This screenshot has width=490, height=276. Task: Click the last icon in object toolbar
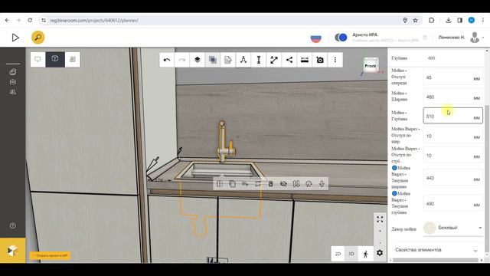pyautogui.click(x=322, y=184)
